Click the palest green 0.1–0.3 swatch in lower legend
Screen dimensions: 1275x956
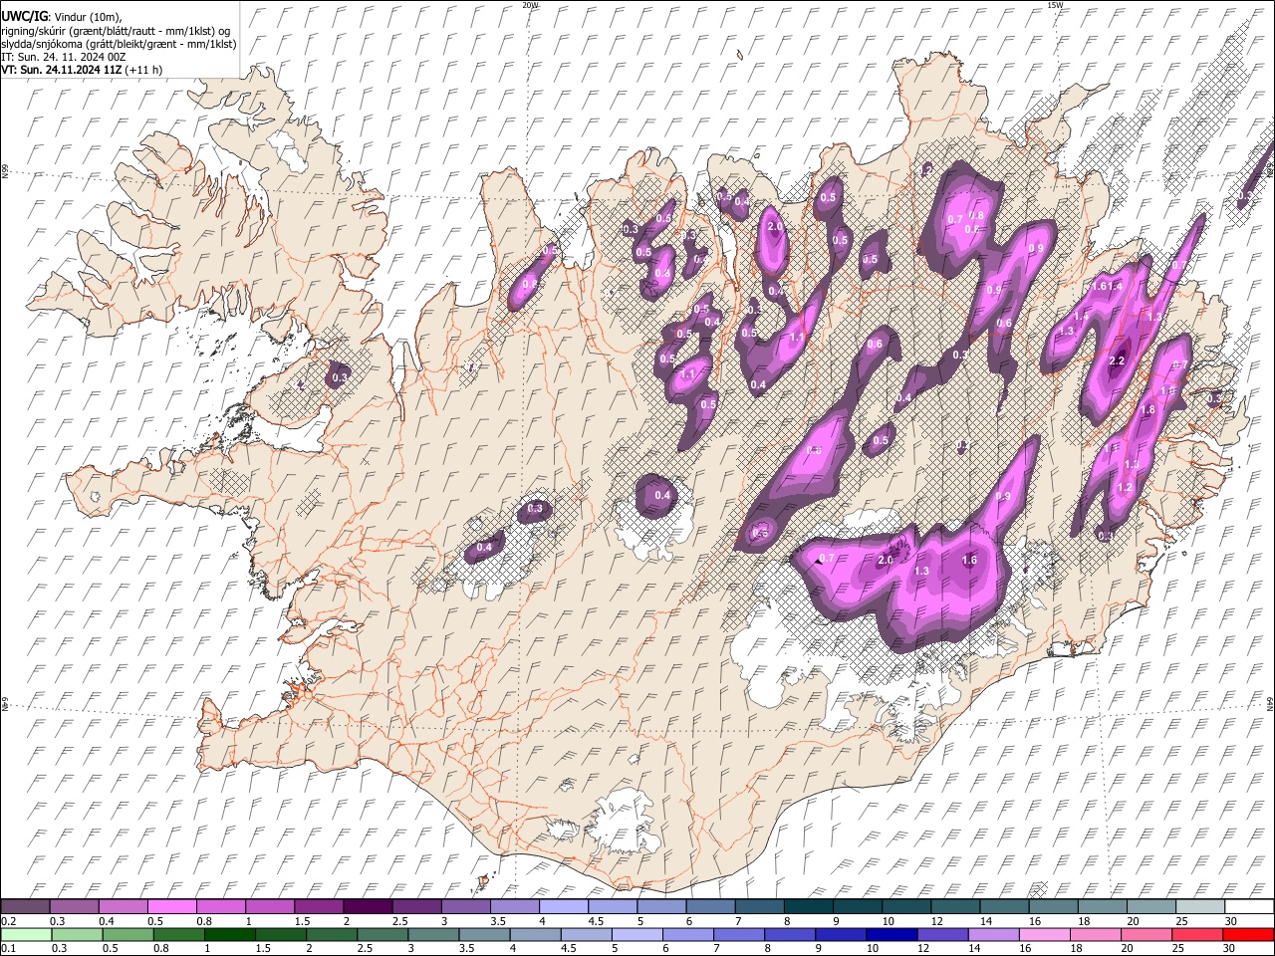(25, 935)
